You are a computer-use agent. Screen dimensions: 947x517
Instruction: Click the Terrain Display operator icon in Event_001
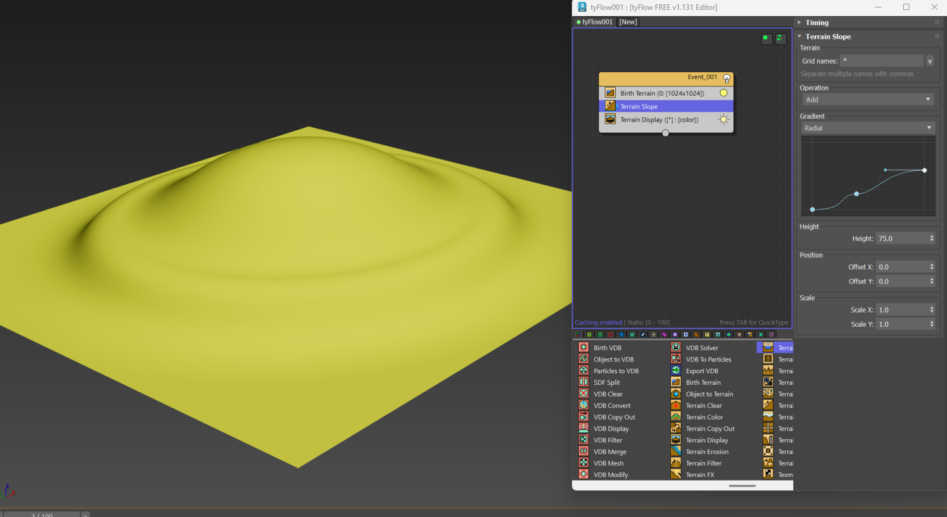point(610,120)
